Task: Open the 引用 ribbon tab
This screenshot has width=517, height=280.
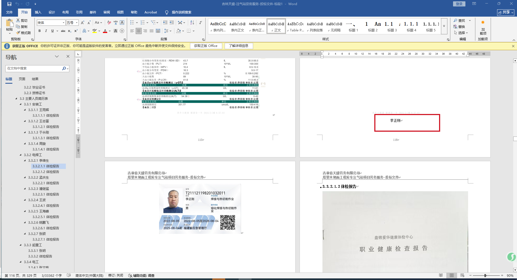Action: tap(79, 12)
